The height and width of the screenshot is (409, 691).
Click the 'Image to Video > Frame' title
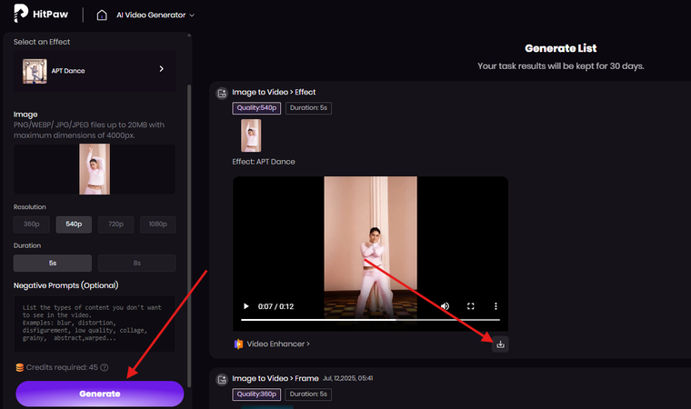[x=275, y=379]
